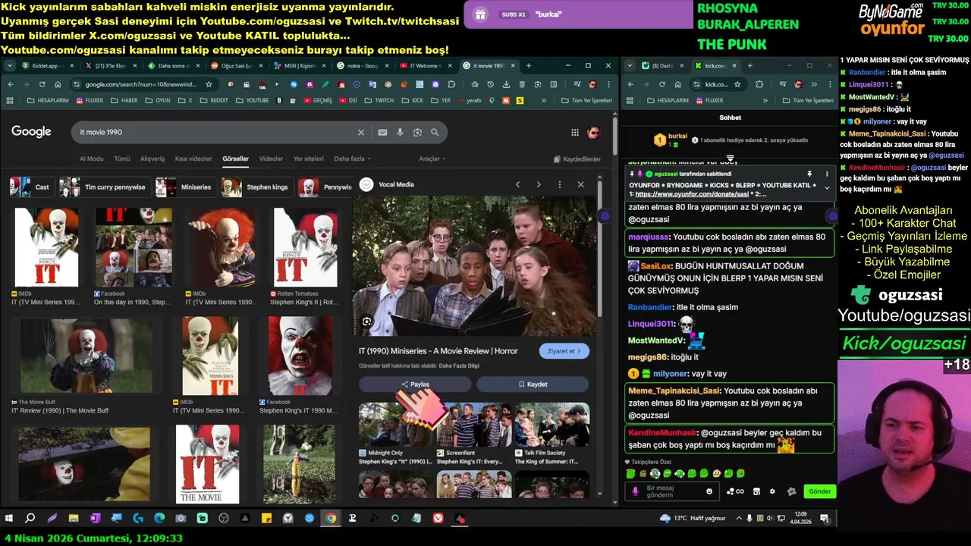Open the Google apps grid
The height and width of the screenshot is (546, 971).
575,132
